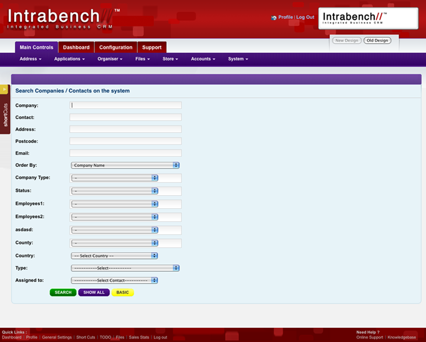The height and width of the screenshot is (342, 426).
Task: Click the green SEARCH button
Action: point(63,292)
